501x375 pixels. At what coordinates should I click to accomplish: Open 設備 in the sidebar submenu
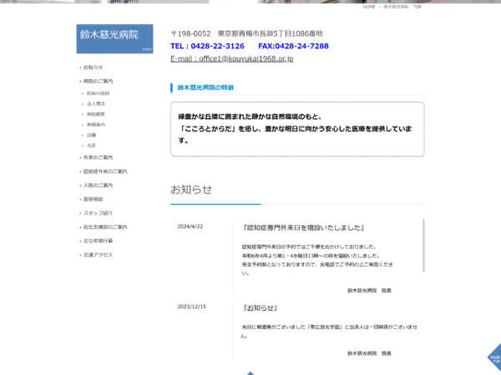[91, 135]
